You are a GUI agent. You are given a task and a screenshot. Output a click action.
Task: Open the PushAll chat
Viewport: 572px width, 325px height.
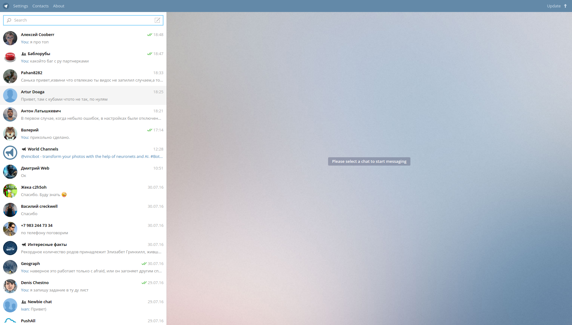click(83, 320)
